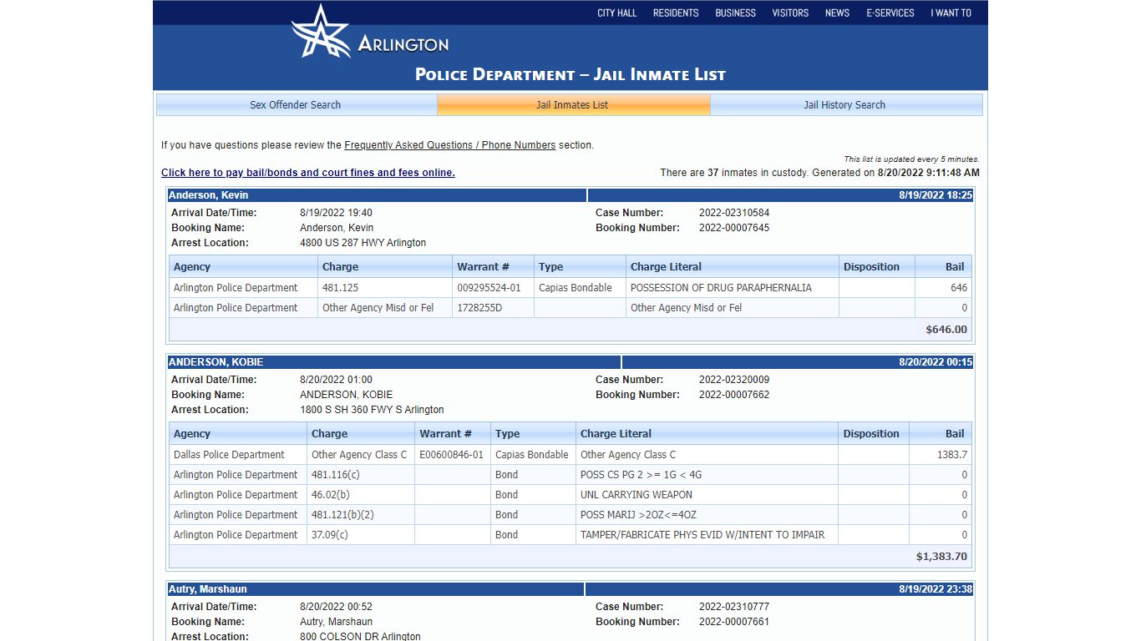Screen dimensions: 1141x641
Task: Open the NEWS menu
Action: (837, 13)
